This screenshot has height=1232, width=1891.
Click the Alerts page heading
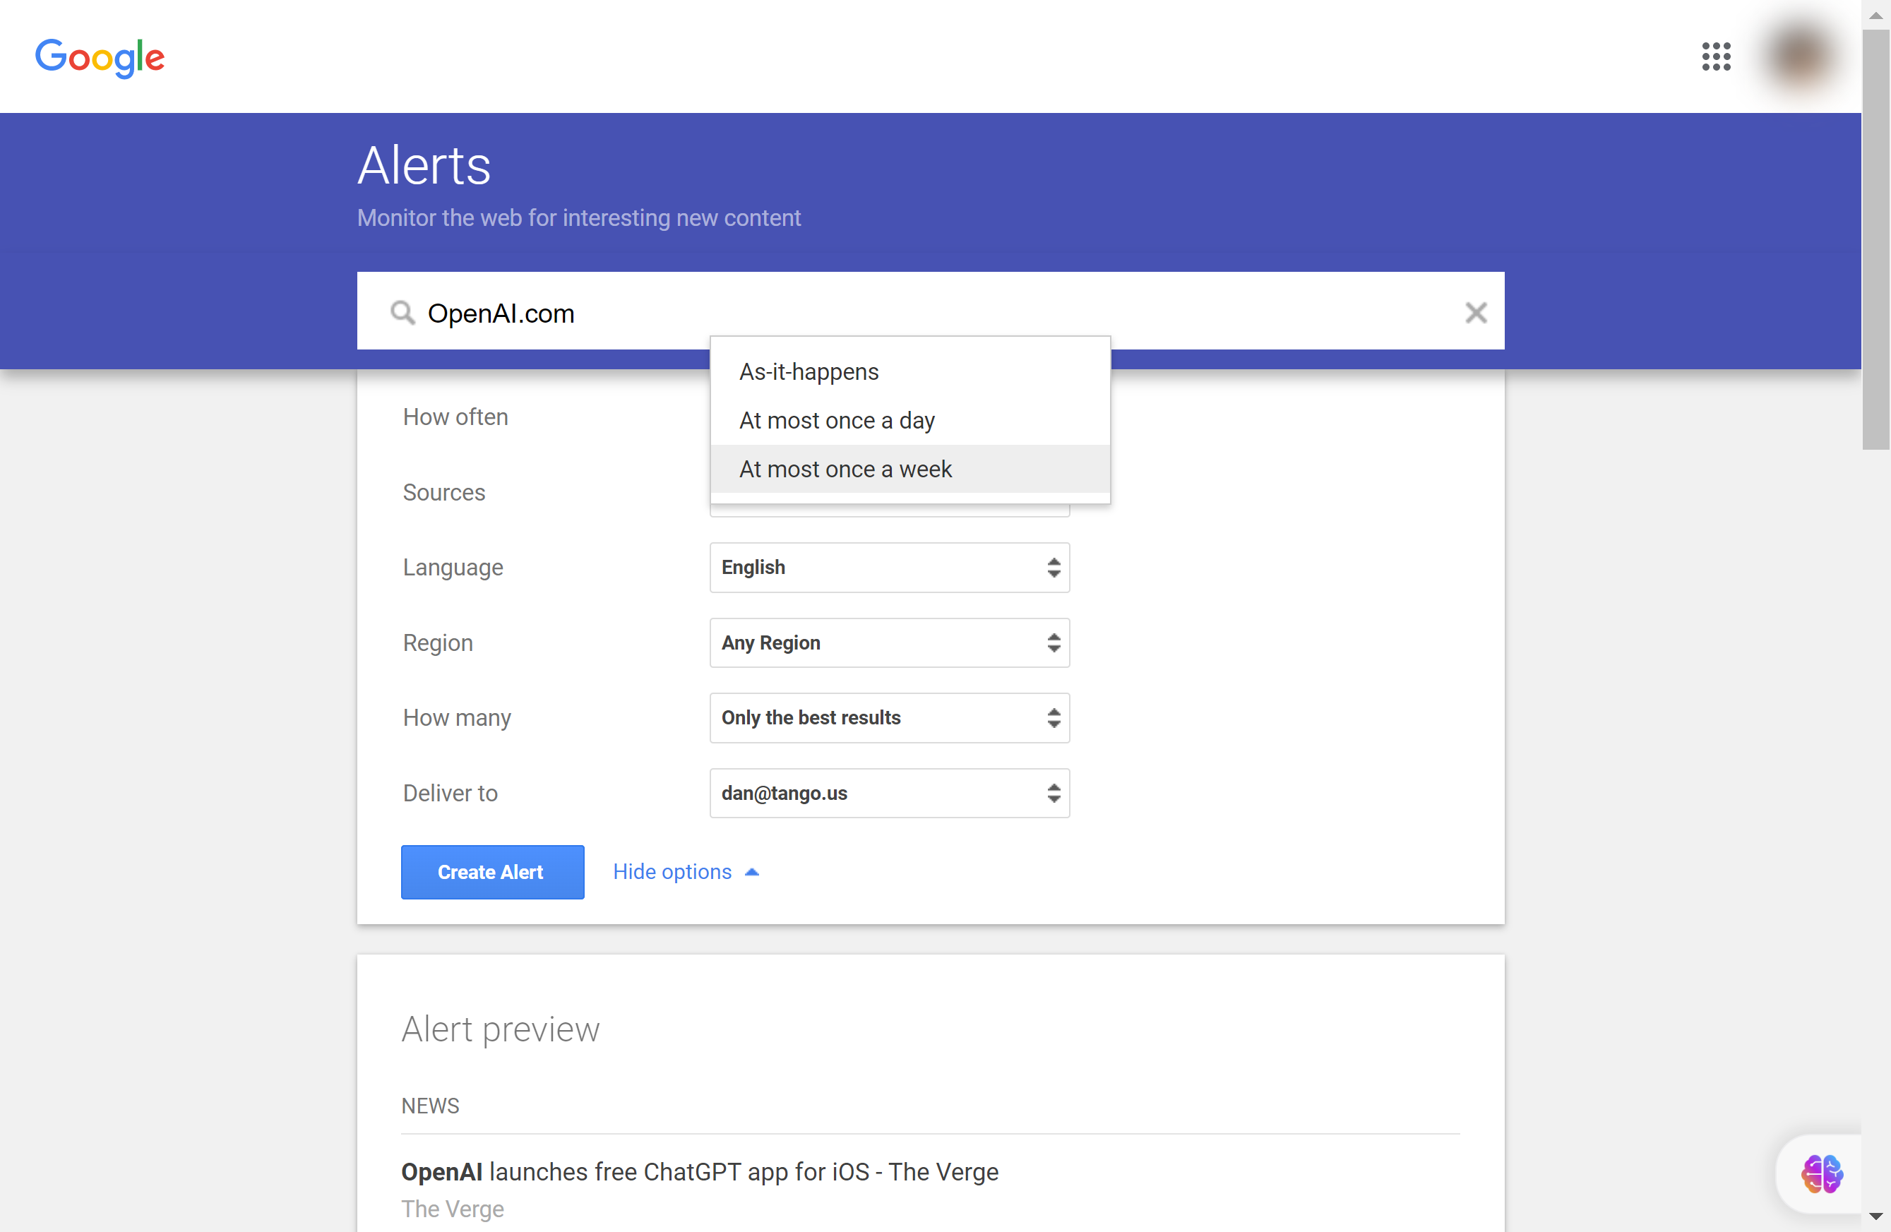coord(424,165)
